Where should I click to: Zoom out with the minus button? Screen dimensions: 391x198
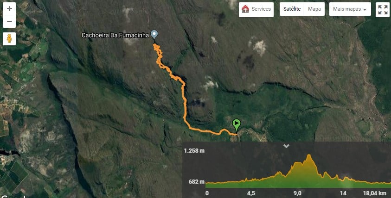(x=9, y=21)
